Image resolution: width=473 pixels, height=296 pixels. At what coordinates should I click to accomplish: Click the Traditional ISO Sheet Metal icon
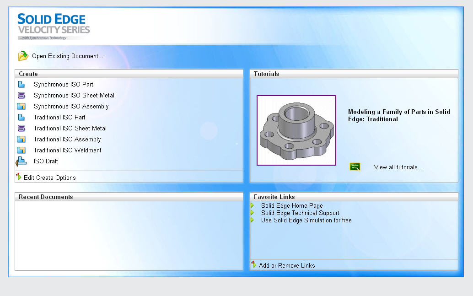pos(21,128)
